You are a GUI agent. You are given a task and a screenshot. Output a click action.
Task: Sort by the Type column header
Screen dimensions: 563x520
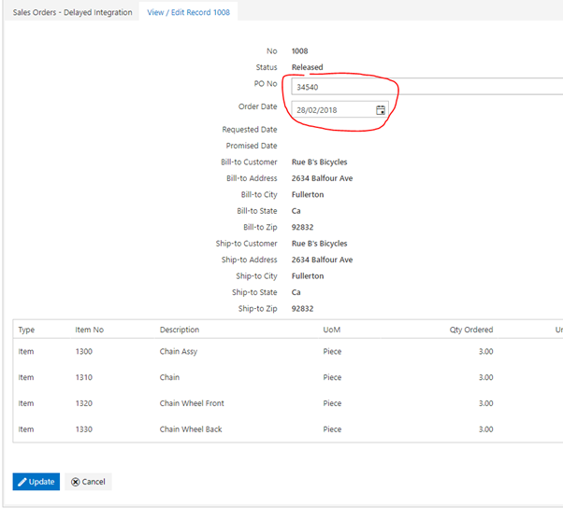tap(26, 330)
